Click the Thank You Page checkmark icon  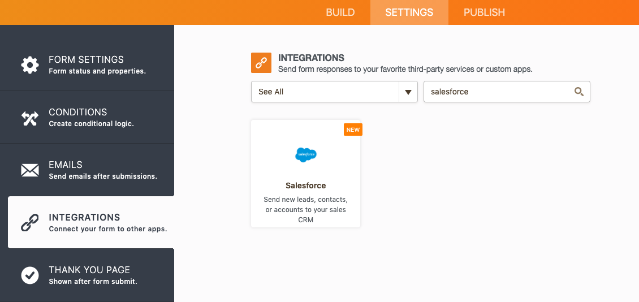click(x=30, y=275)
